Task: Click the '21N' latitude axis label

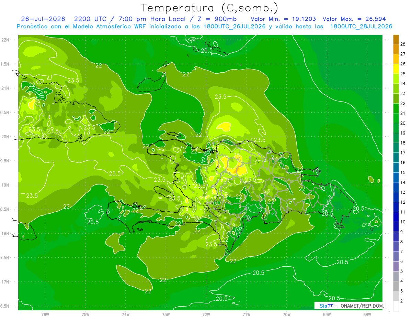Action: [x=5, y=88]
